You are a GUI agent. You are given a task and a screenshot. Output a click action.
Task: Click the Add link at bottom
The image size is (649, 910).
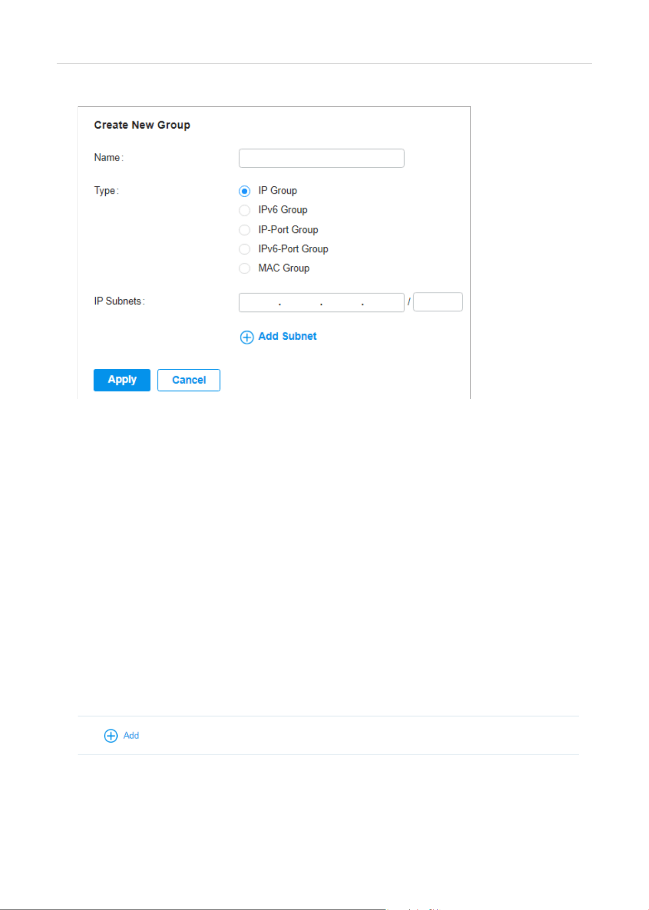click(131, 736)
